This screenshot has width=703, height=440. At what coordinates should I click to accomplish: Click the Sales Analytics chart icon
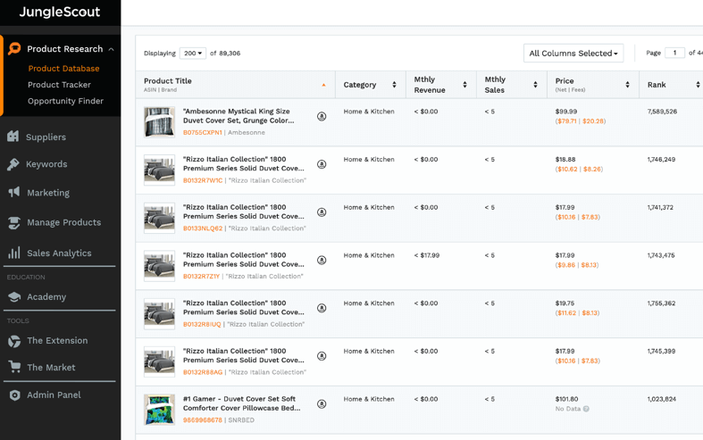coord(13,253)
